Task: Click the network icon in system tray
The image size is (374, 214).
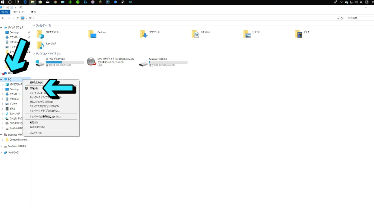Action: pyautogui.click(x=351, y=2)
